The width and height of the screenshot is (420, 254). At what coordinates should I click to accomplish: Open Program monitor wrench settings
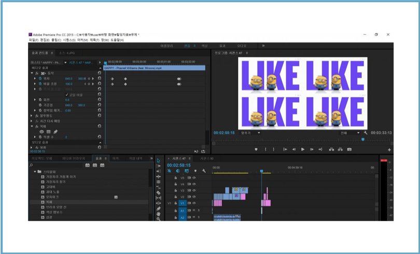point(366,133)
